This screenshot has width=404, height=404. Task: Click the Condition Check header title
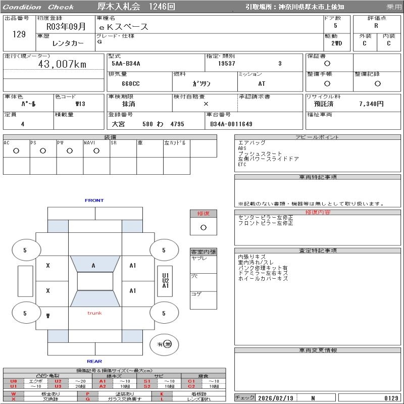[x=38, y=7]
